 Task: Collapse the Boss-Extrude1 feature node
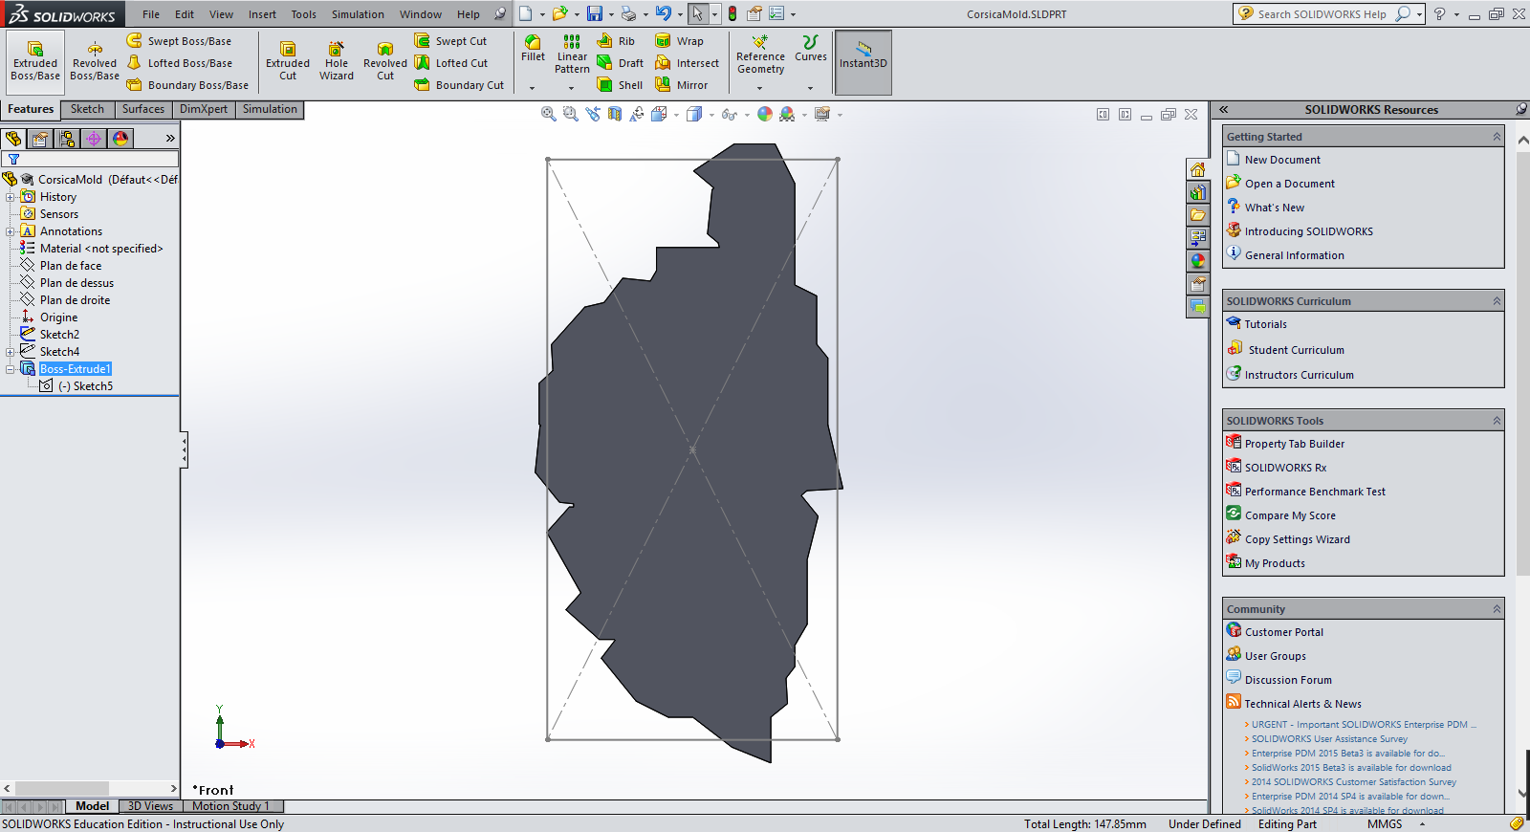[x=11, y=369]
